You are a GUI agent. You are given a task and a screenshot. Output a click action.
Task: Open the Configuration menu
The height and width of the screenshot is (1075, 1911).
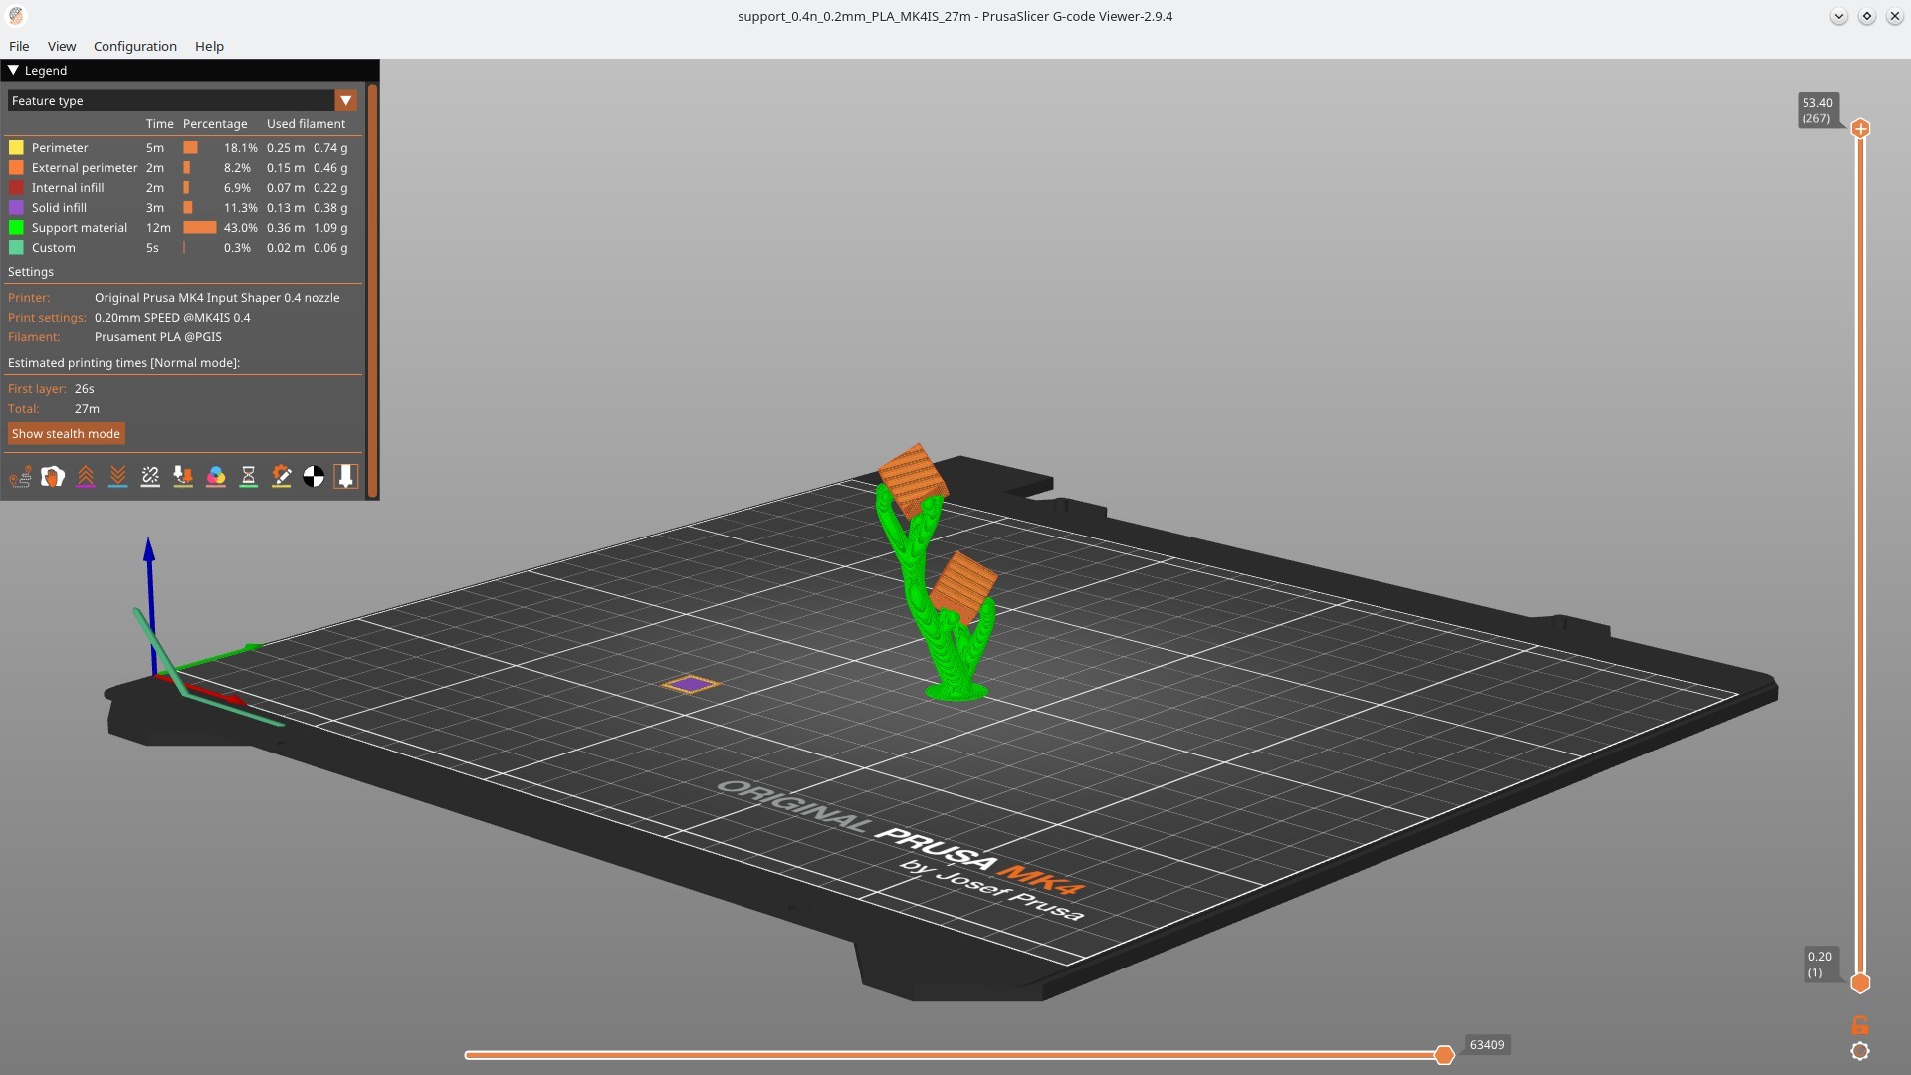pyautogui.click(x=135, y=46)
